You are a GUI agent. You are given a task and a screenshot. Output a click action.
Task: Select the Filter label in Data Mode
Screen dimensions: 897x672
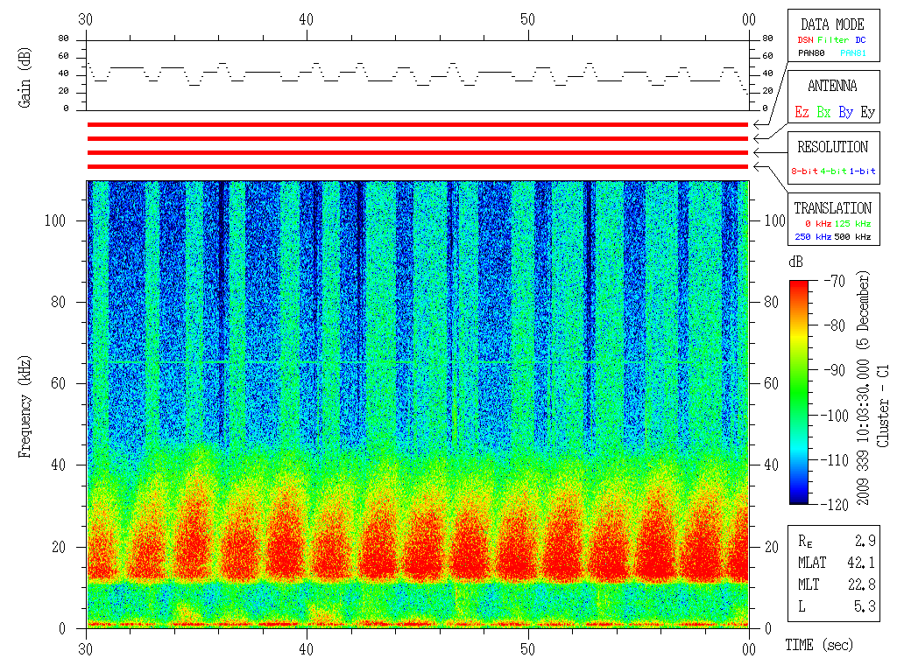point(832,40)
